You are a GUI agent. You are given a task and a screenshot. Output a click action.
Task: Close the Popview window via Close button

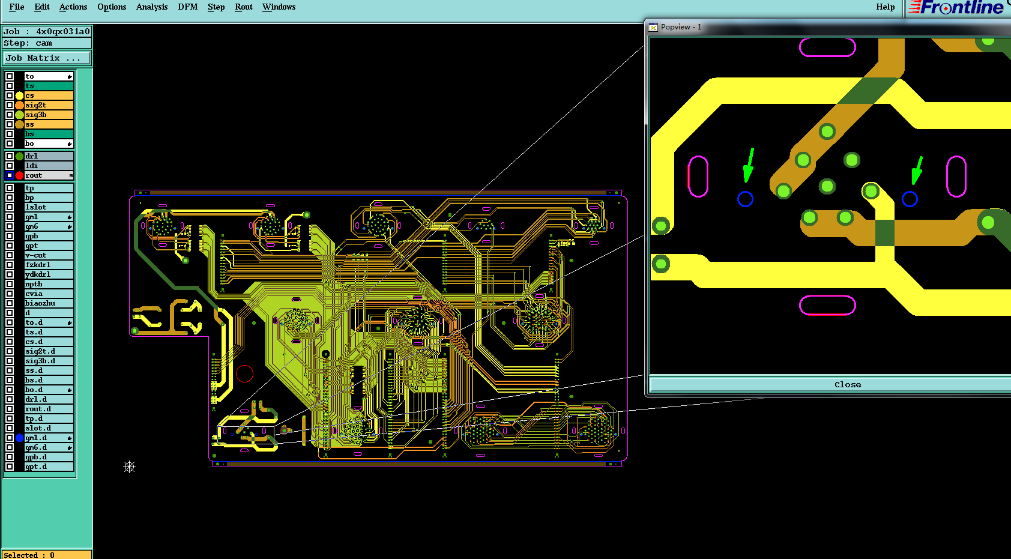click(847, 385)
